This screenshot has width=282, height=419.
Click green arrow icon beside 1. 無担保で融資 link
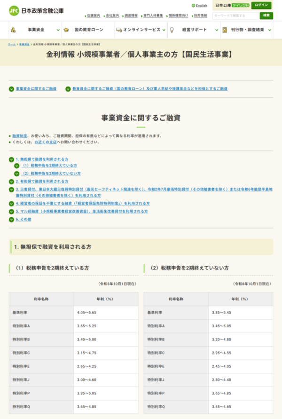pyautogui.click(x=11, y=159)
